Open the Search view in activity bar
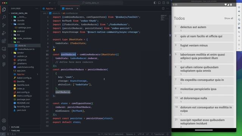 click(x=4, y=17)
